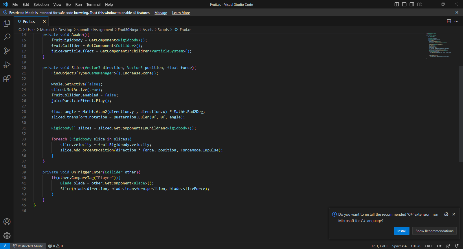Open the Accounts menu icon
The width and height of the screenshot is (463, 249).
[7, 222]
